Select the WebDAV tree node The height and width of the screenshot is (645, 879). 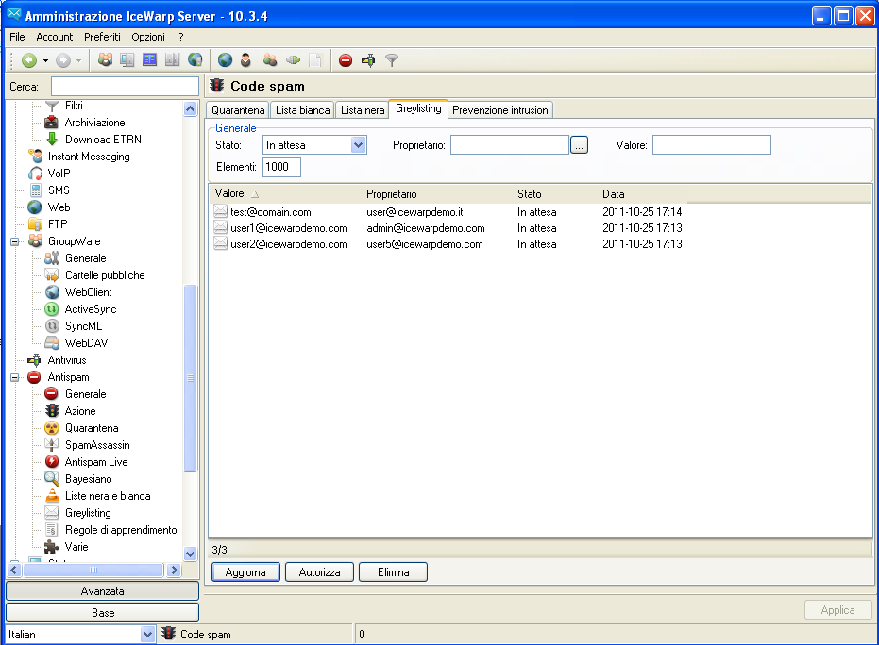86,343
